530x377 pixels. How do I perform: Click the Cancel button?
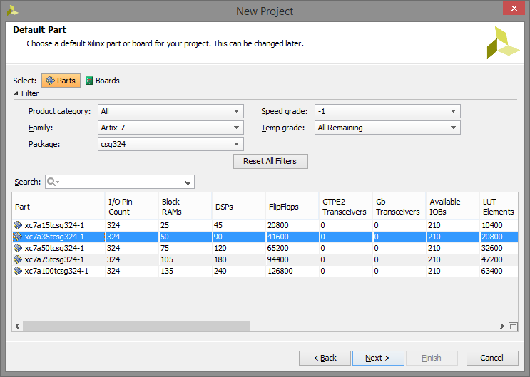(x=492, y=358)
